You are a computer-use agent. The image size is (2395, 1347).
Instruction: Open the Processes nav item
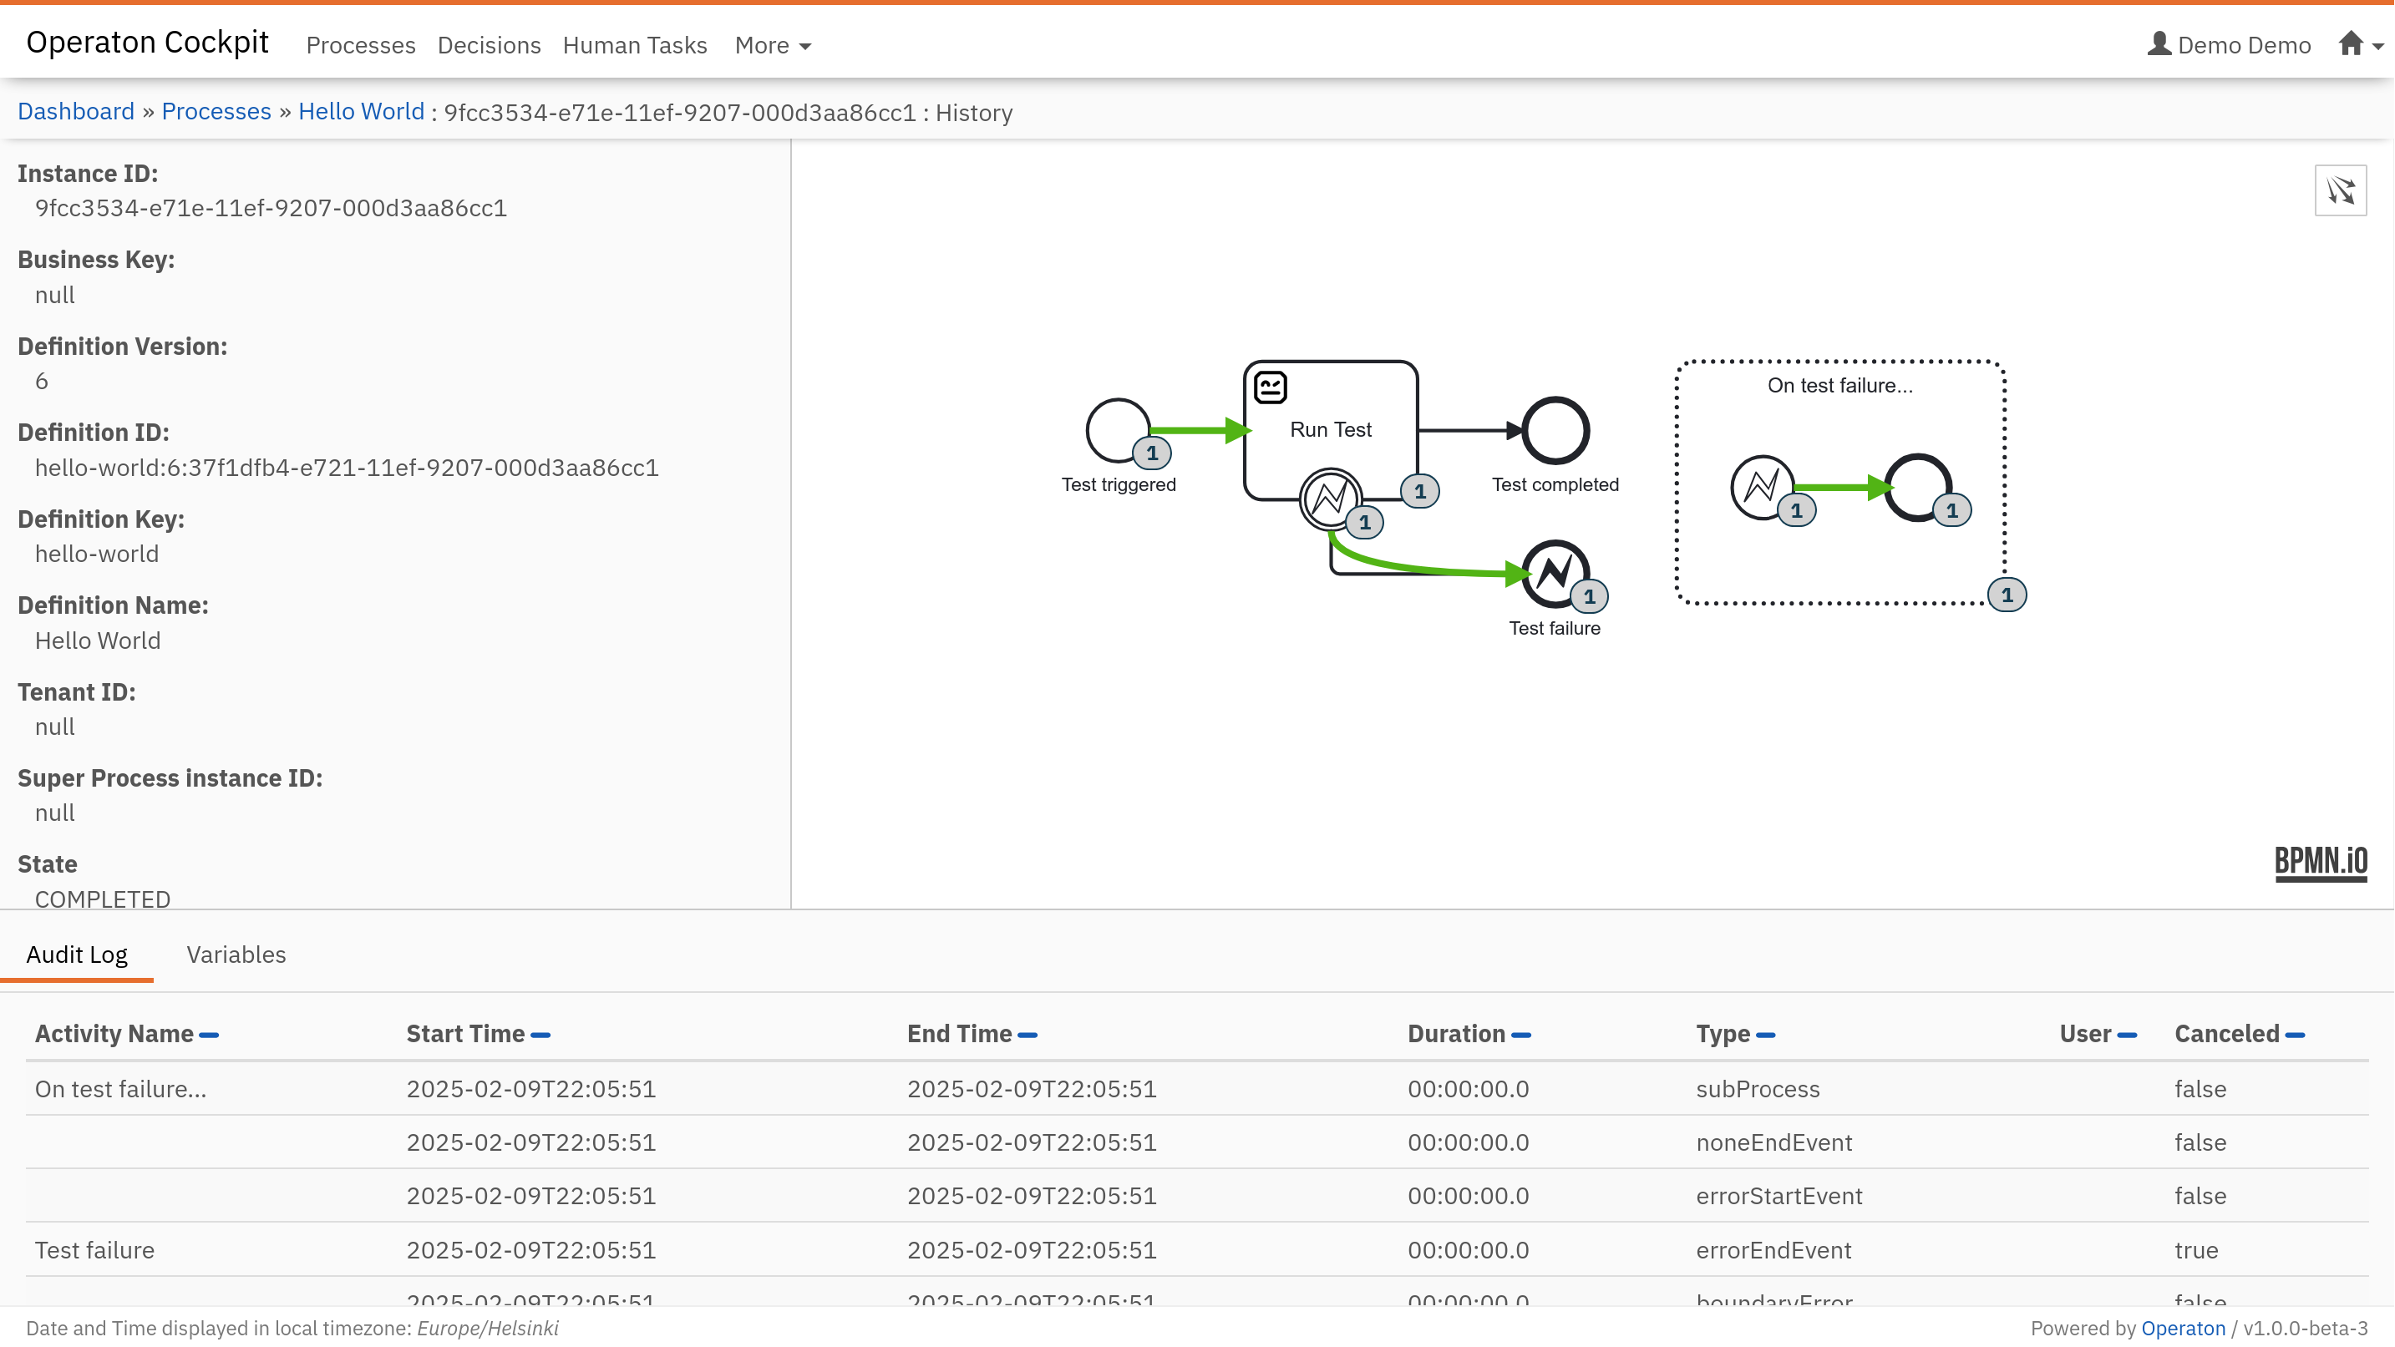pyautogui.click(x=361, y=44)
